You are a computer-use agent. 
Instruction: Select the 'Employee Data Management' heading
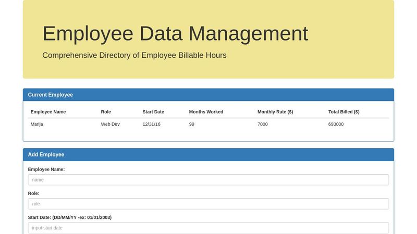tap(175, 34)
